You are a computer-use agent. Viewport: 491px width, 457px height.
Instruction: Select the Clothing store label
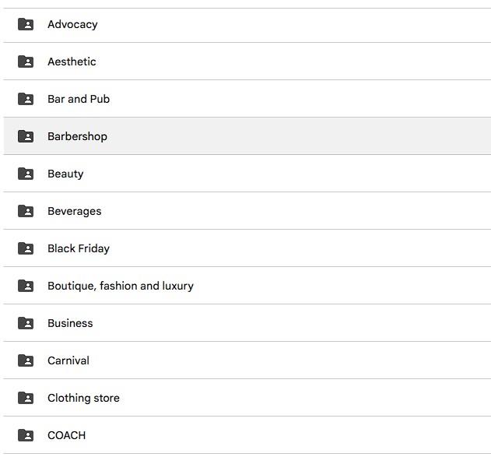coord(83,398)
